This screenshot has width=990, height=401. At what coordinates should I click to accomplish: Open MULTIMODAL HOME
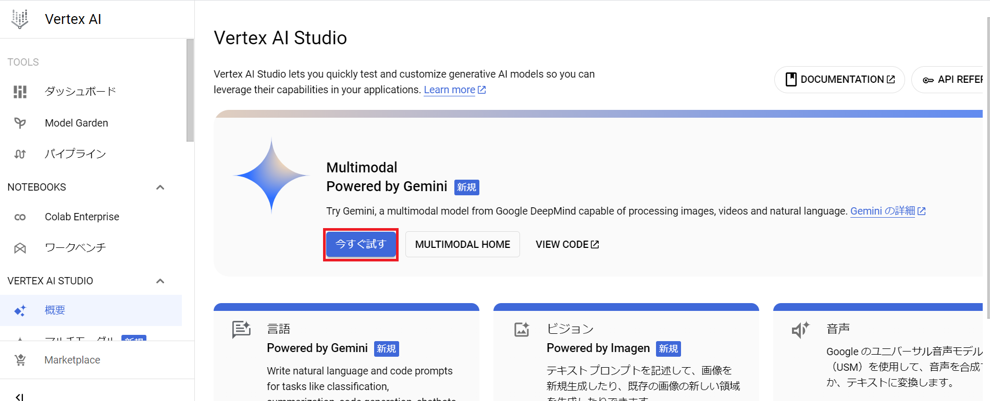point(463,244)
